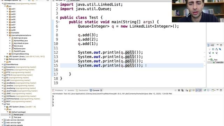224x126 pixels.
Task: Click the main method fold marker line 5
Action: click(59, 22)
